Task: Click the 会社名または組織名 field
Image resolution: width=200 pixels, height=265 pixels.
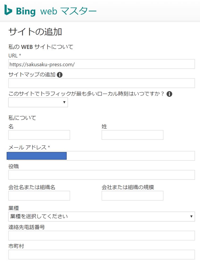Action: click(39, 196)
